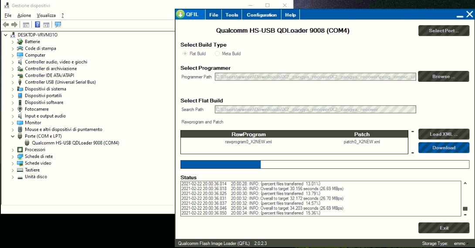Click the blue help question mark toolbar icon
This screenshot has width=475, height=248.
point(37,24)
